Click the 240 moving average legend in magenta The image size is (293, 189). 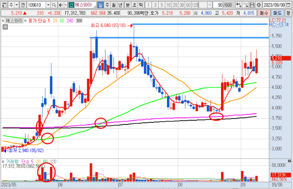coord(70,21)
